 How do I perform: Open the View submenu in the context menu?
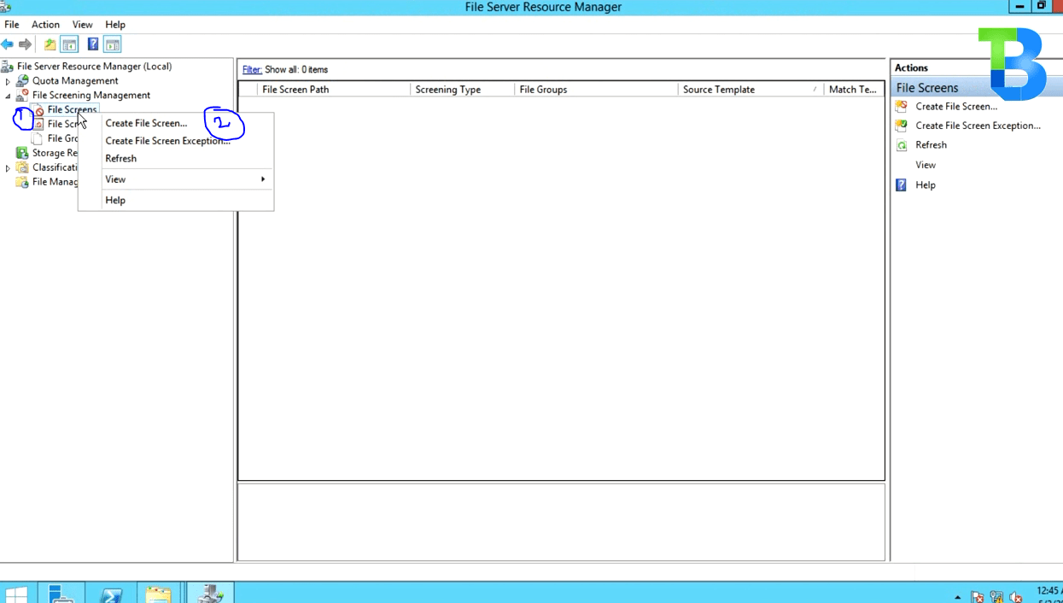click(115, 179)
